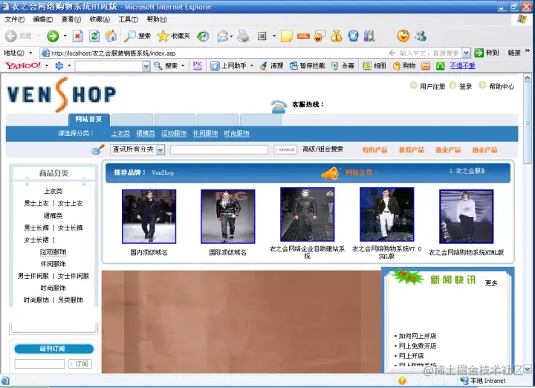Click the green Forward arrow icon
The image size is (535, 388).
tap(53, 36)
